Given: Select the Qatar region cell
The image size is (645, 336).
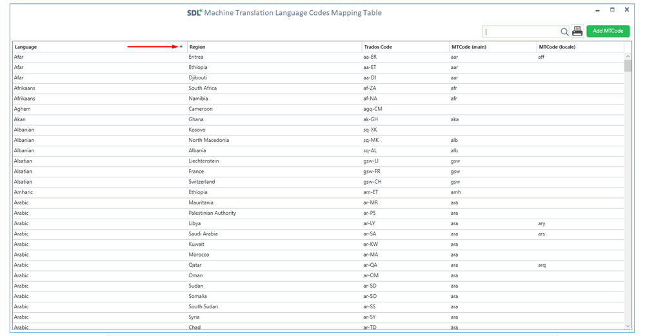Looking at the screenshot, I should coord(195,265).
